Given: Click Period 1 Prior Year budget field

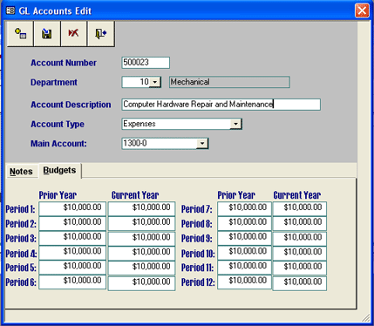Looking at the screenshot, I should coord(72,208).
